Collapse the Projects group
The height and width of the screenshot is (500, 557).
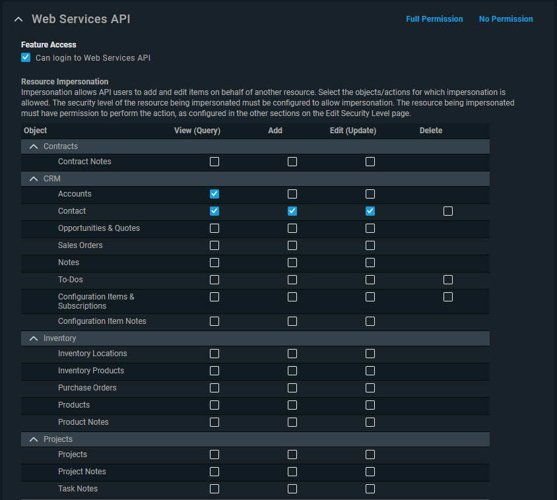(x=34, y=439)
